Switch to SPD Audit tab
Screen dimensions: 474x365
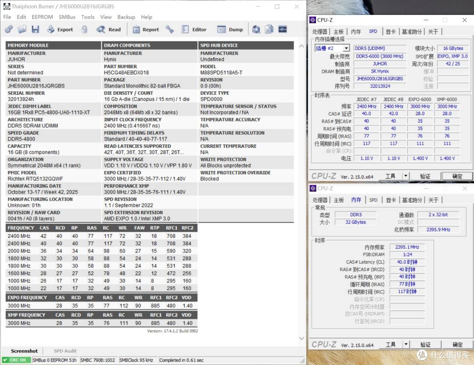tap(65, 351)
